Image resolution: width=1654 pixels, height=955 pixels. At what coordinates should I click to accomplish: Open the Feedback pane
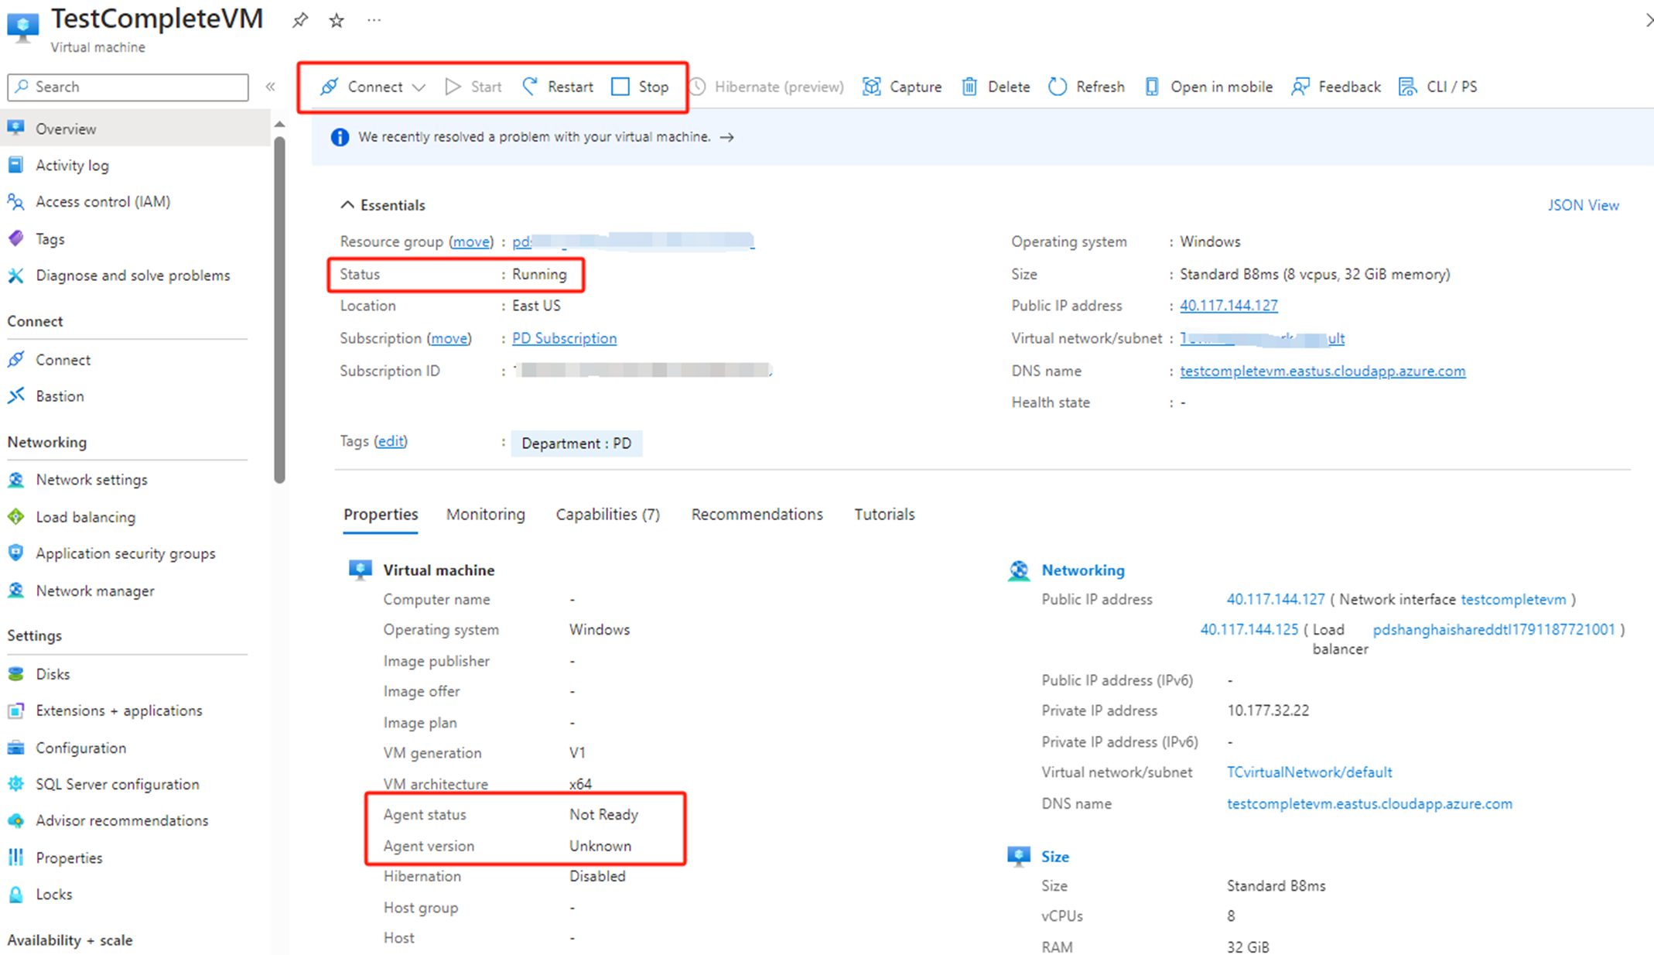tap(1336, 87)
